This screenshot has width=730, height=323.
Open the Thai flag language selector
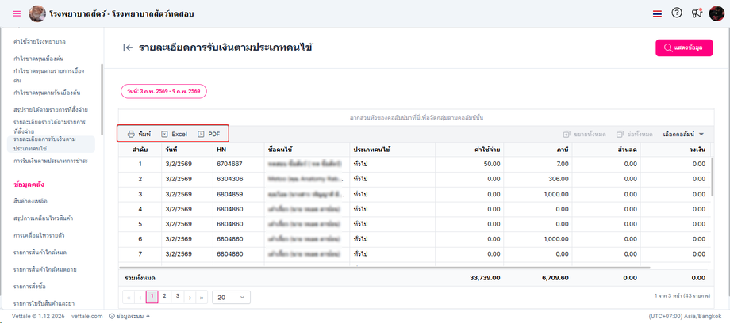(x=657, y=14)
